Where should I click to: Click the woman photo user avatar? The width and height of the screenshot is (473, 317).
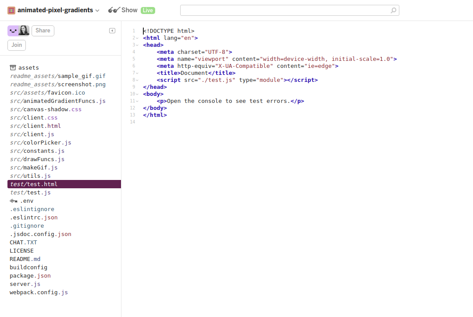click(x=24, y=31)
